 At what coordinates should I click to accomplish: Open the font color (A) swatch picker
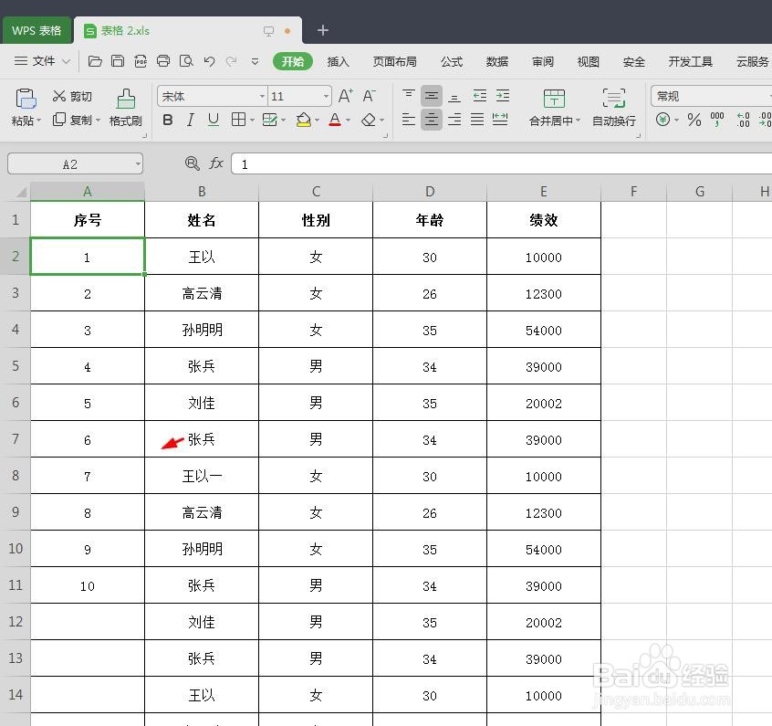click(336, 120)
